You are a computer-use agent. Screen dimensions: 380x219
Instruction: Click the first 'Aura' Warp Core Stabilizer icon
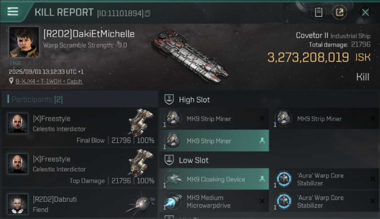(x=284, y=179)
